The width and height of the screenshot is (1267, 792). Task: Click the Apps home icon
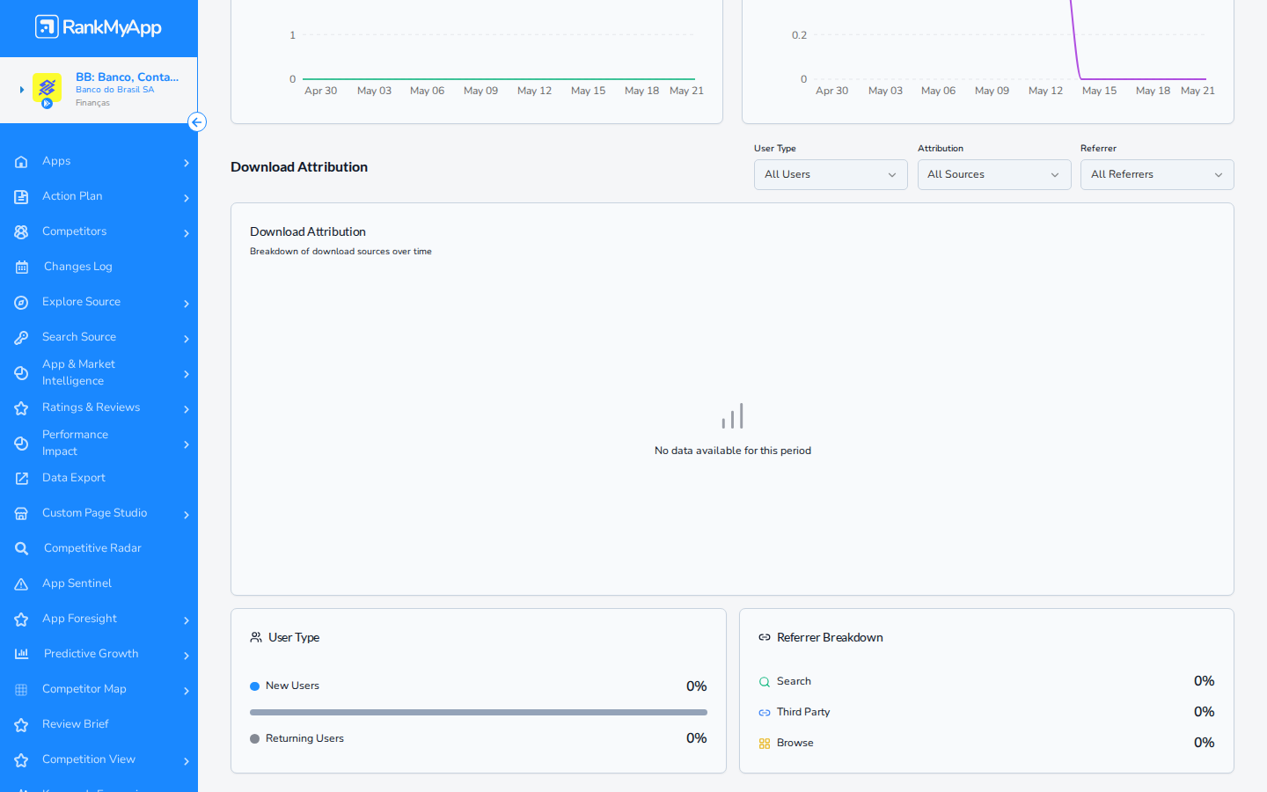(x=21, y=162)
